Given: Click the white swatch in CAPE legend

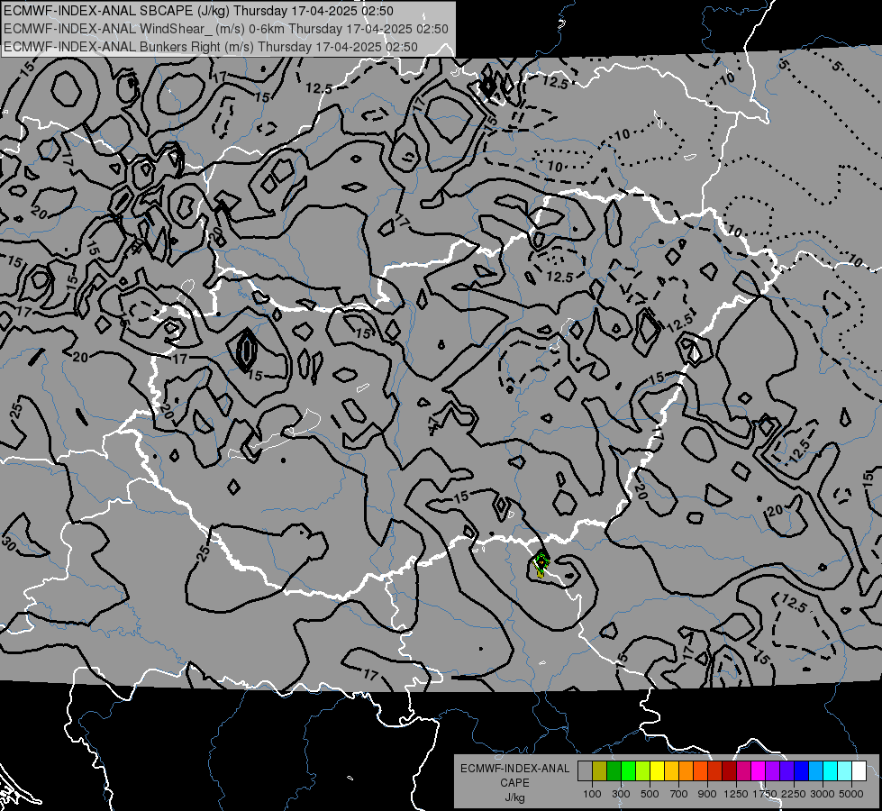Looking at the screenshot, I should [859, 770].
